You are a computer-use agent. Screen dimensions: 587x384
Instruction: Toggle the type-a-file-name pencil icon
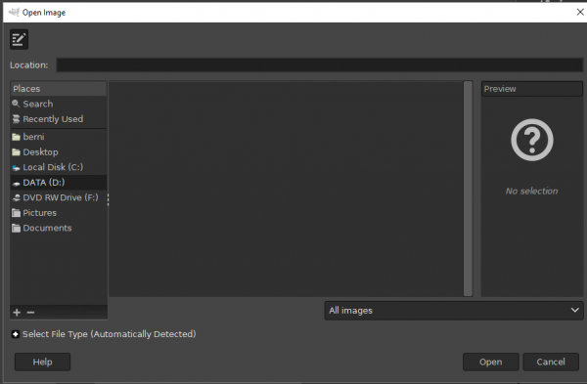point(19,39)
